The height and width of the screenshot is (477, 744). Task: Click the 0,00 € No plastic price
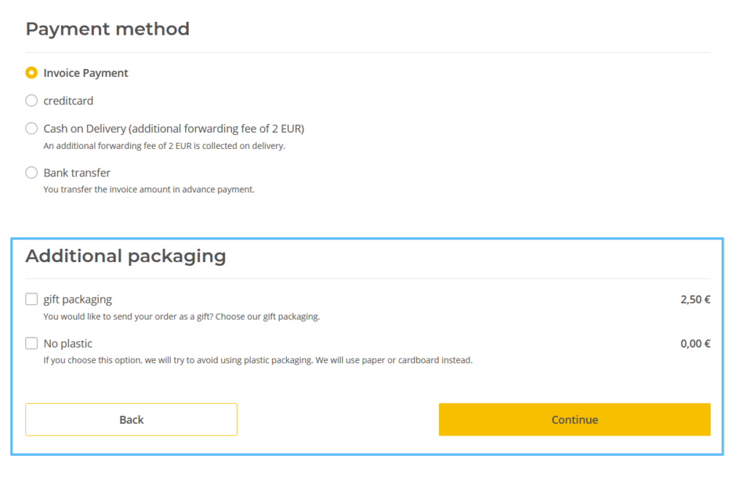click(x=695, y=343)
